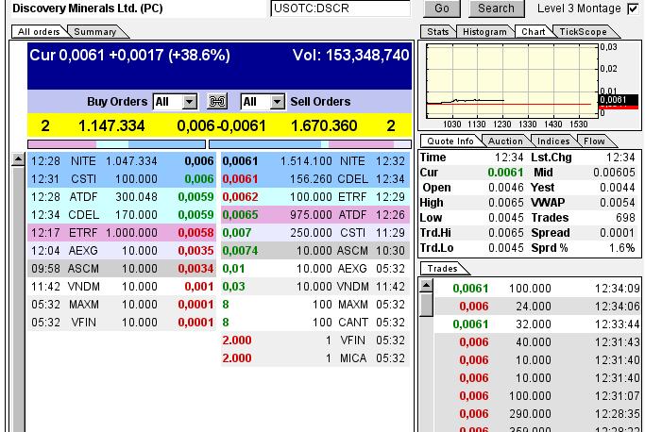Open the Flow tab

pyautogui.click(x=594, y=141)
